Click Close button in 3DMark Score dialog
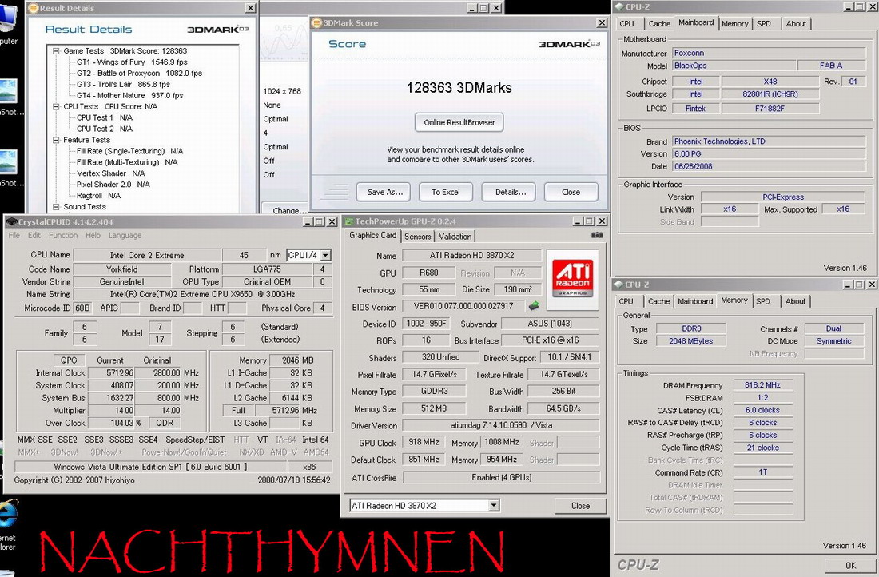 pyautogui.click(x=571, y=192)
